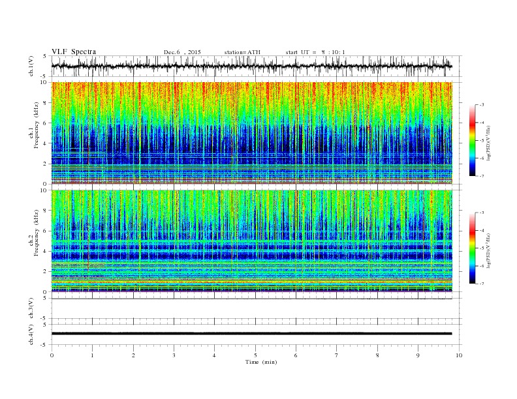Click tick label "4" on the Time axis
517x399 pixels.
(x=214, y=355)
